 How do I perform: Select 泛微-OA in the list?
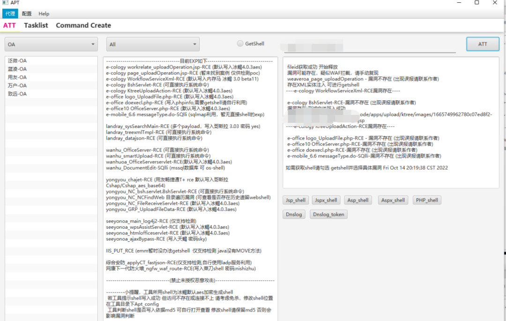(x=51, y=60)
